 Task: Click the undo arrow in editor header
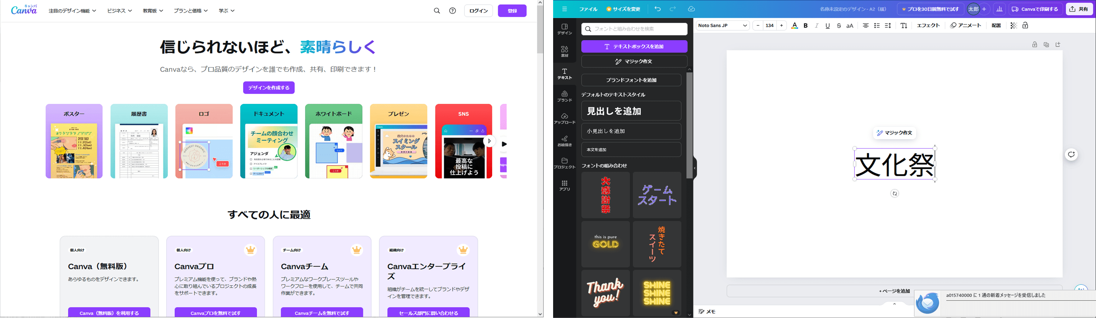pyautogui.click(x=657, y=9)
